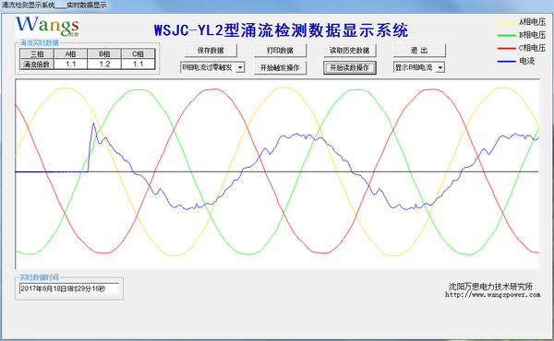554x341 pixels.
Task: Open the 显示B相电流 display dropdown
Action: 440,67
